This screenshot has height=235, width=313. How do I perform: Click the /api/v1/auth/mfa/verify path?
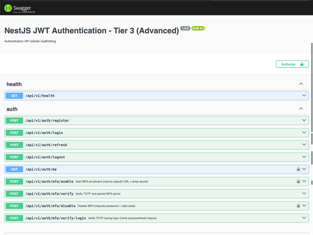[x=49, y=194]
